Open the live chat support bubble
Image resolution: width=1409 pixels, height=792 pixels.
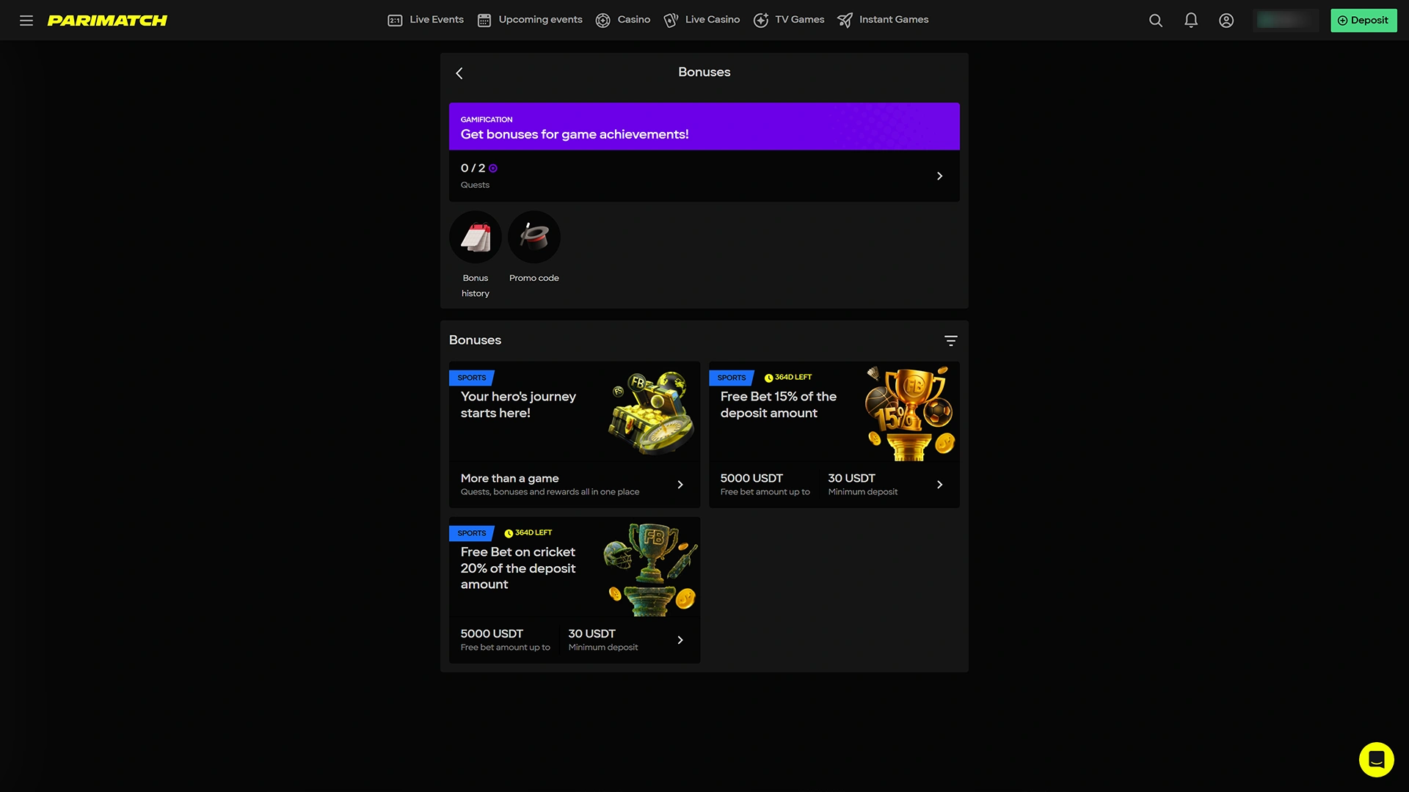1376,760
